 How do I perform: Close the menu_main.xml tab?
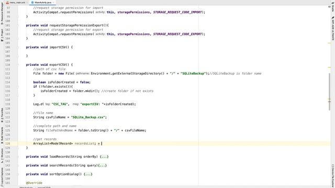click(27, 3)
